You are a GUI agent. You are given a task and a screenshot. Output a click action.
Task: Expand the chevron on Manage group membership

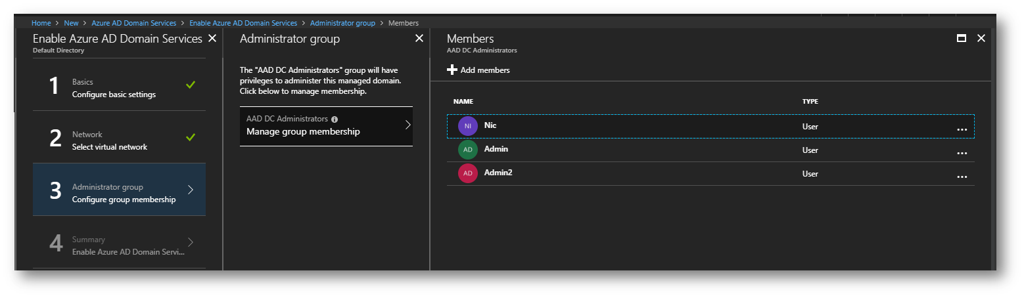coord(407,125)
